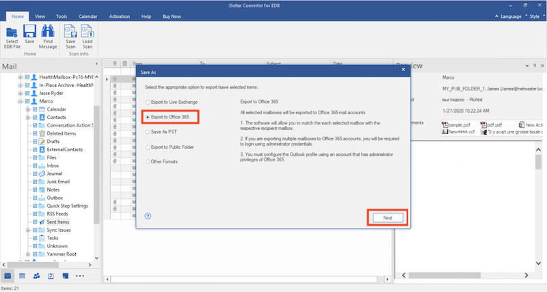The height and width of the screenshot is (292, 547).
Task: Collapse the Mail pane arrow
Action: click(96, 64)
